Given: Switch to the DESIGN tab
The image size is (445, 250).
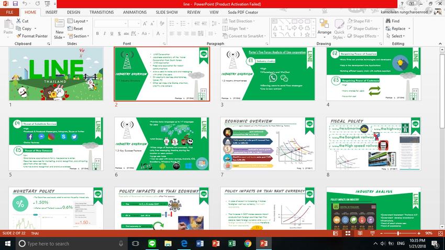Looking at the screenshot, I should (73, 12).
